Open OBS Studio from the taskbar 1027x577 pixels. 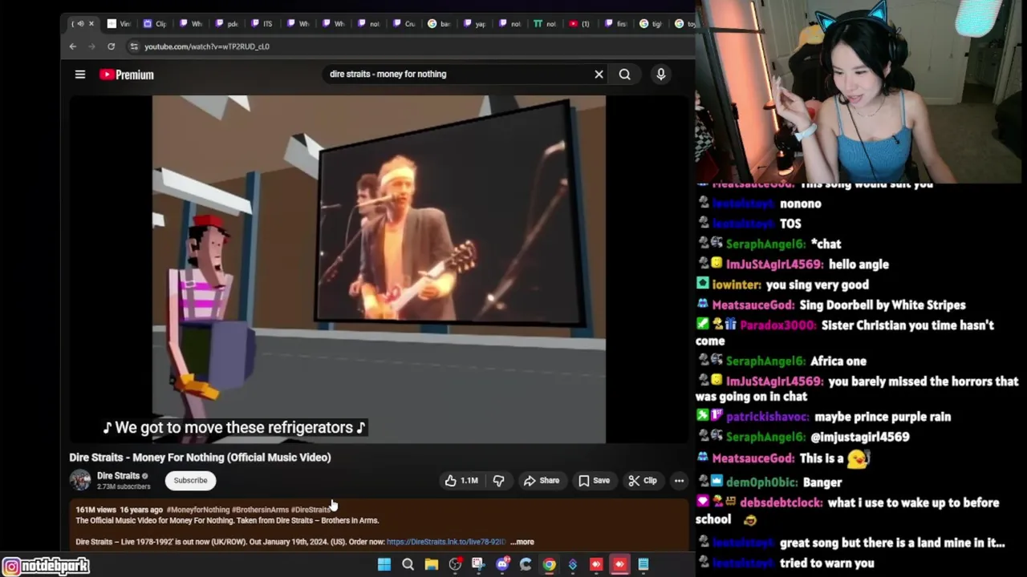click(x=455, y=564)
